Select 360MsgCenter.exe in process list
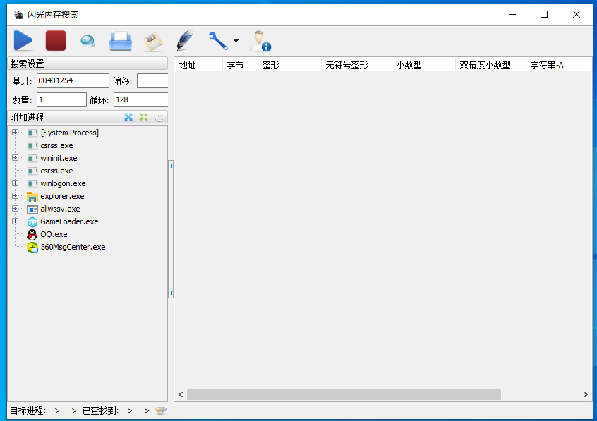 tap(73, 247)
